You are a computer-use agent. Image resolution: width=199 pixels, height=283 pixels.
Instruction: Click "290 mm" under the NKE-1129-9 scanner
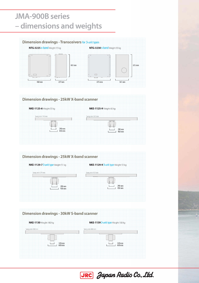120,186
